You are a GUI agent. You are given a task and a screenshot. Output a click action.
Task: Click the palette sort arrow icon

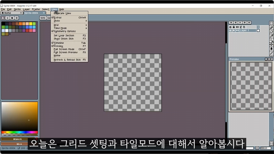coord(8,18)
